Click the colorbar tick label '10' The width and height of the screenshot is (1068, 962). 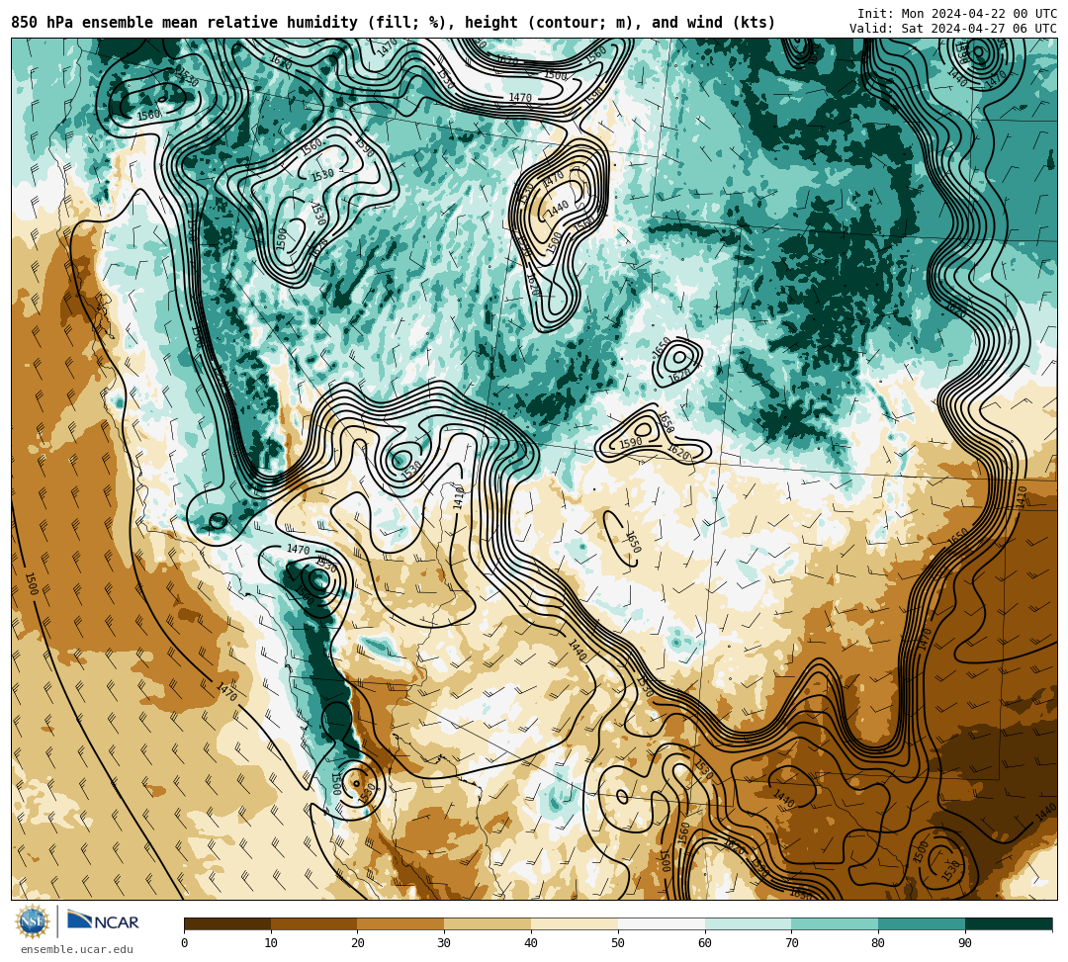pyautogui.click(x=271, y=943)
